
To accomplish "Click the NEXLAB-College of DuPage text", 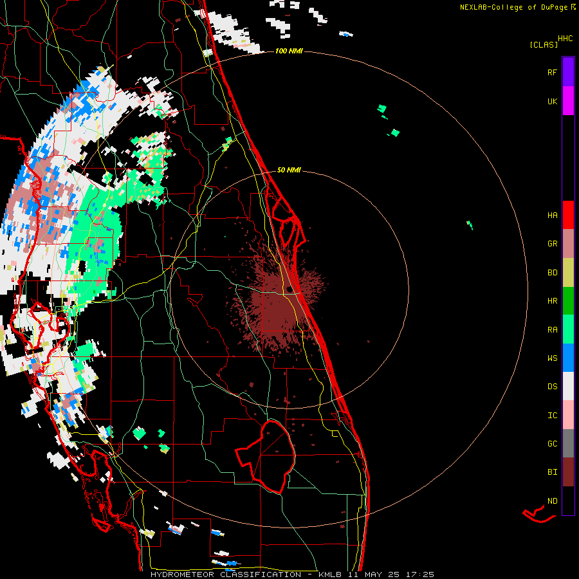I will (515, 7).
